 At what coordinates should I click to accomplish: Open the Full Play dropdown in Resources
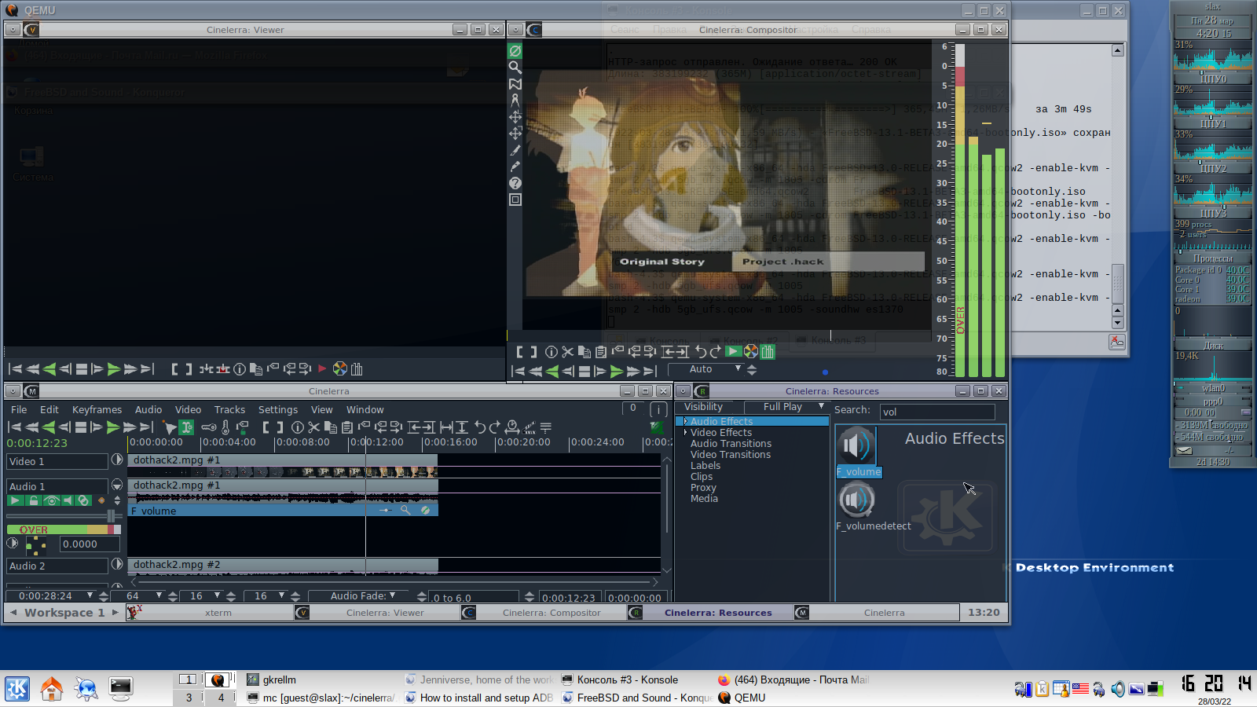point(788,407)
